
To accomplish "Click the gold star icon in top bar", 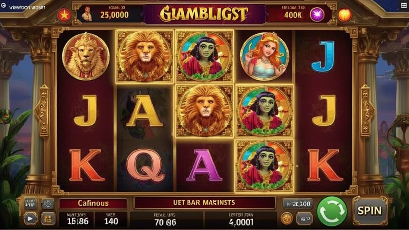I will coord(64,16).
